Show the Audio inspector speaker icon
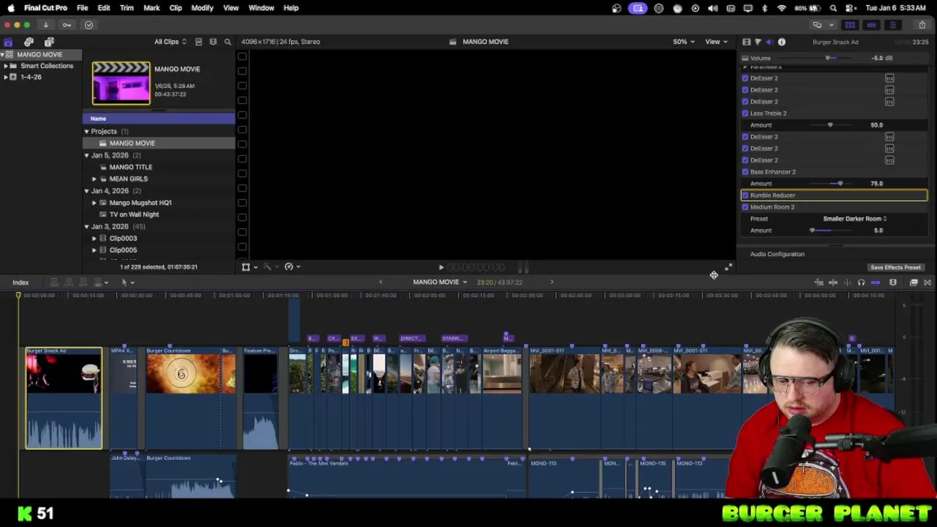Viewport: 937px width, 527px height. coord(769,42)
